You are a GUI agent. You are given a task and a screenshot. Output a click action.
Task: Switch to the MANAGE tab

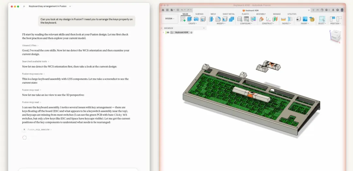(277, 14)
